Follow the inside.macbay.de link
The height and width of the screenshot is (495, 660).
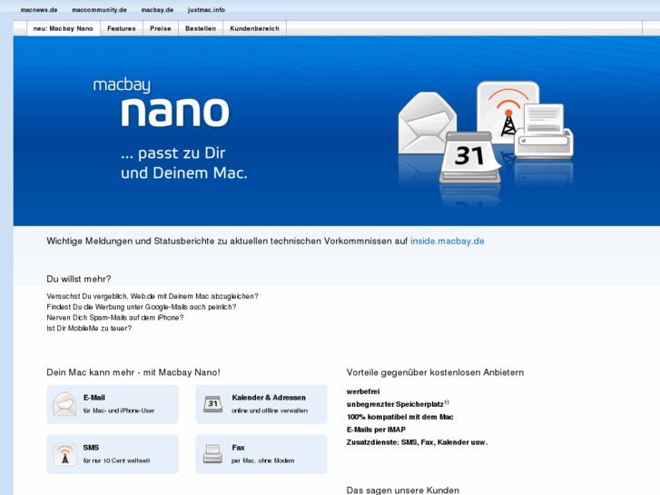(447, 241)
